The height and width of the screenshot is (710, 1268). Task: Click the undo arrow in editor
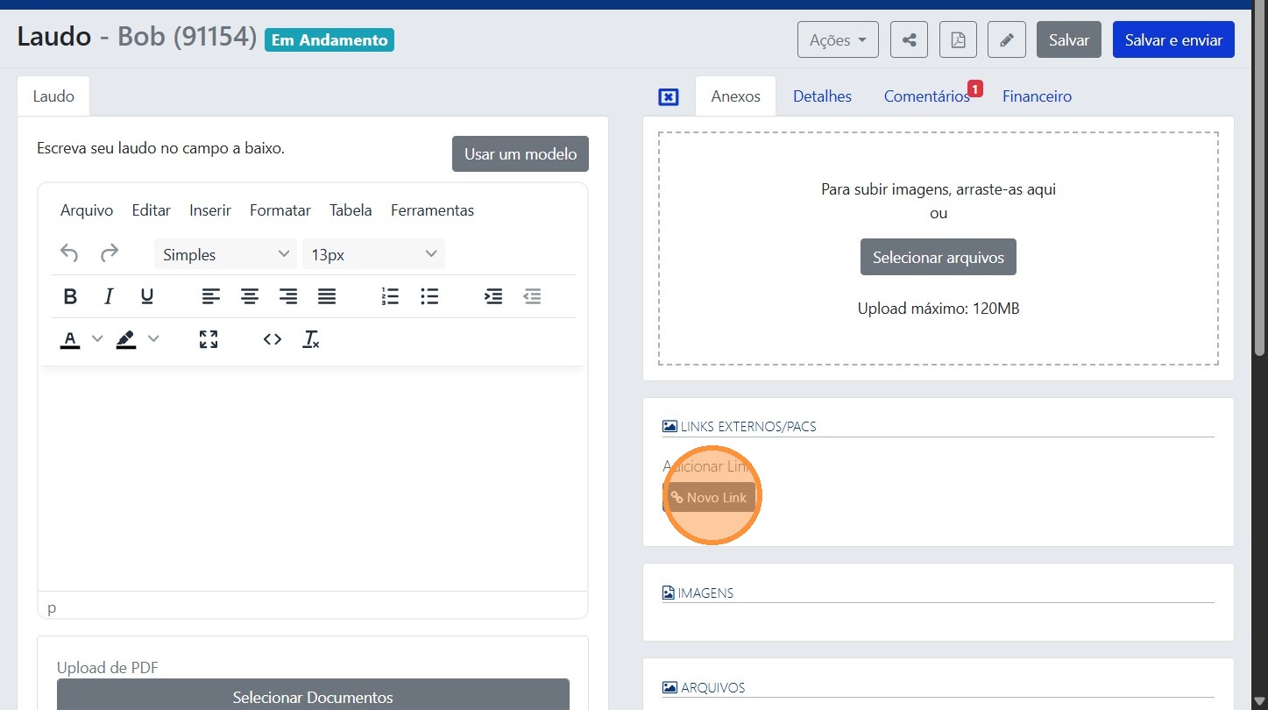[69, 254]
